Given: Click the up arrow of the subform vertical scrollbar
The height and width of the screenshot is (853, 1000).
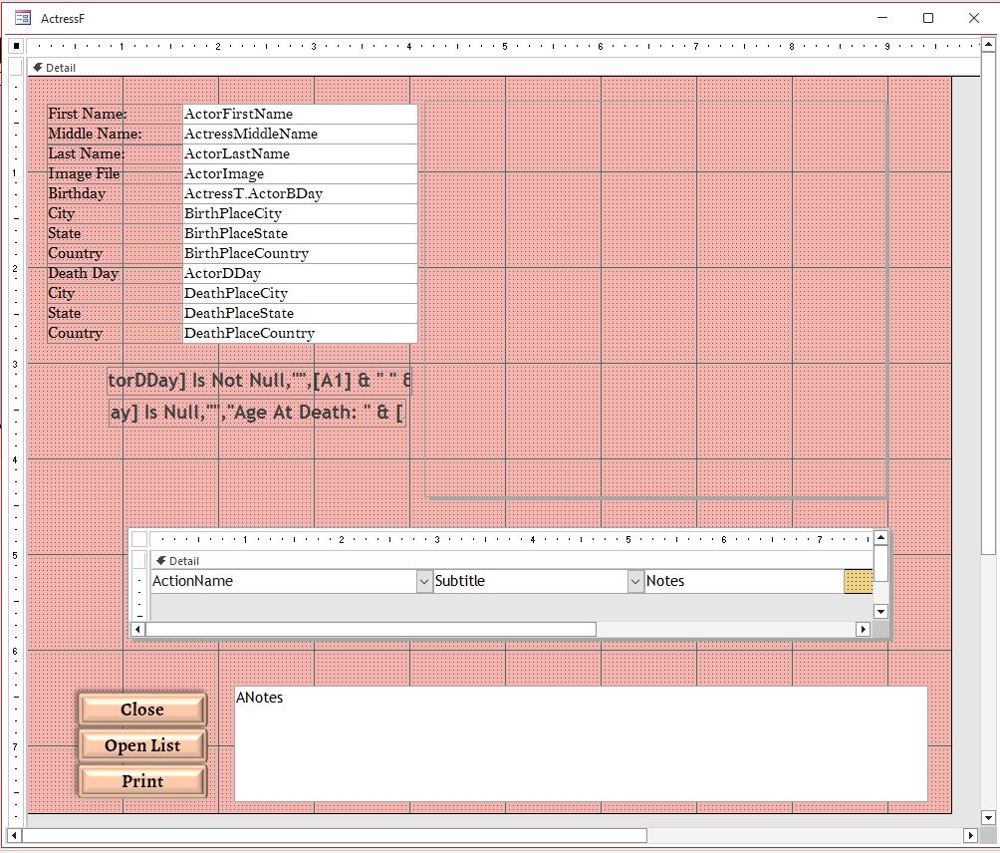Looking at the screenshot, I should pyautogui.click(x=880, y=536).
